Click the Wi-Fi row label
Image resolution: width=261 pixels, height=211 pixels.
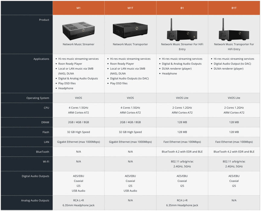(46, 162)
